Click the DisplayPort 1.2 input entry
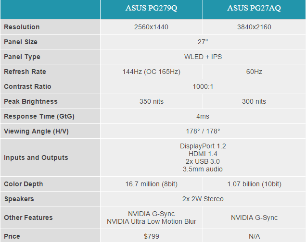The image size is (306, 242). pyautogui.click(x=203, y=146)
